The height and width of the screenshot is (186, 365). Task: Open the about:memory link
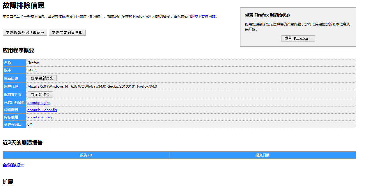pyautogui.click(x=40, y=117)
